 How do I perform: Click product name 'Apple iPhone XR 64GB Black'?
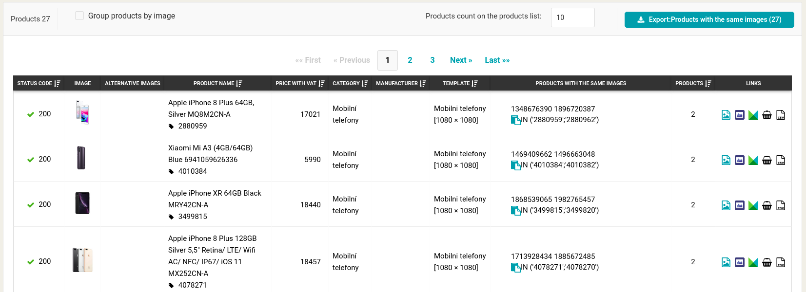(x=215, y=193)
